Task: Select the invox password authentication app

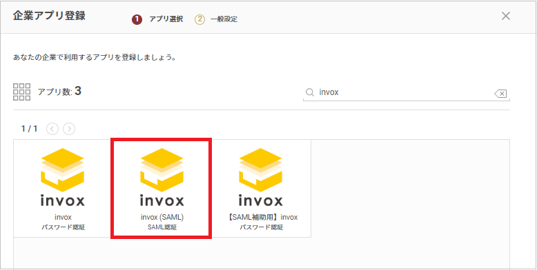Action: tap(63, 188)
